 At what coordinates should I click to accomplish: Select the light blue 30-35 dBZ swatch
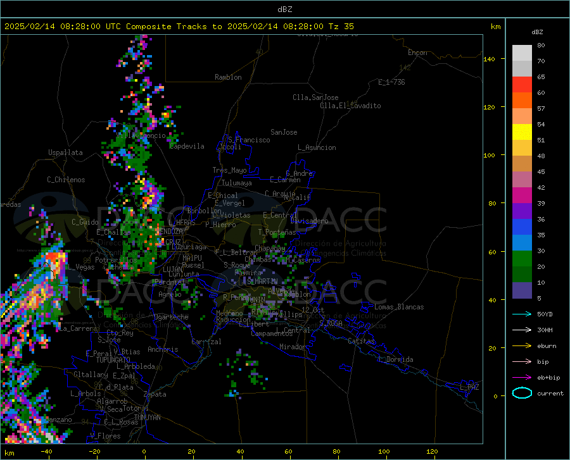coord(522,243)
